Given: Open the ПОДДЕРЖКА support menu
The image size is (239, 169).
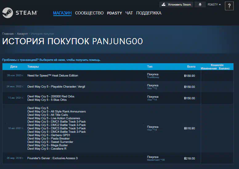Looking at the screenshot, I should click(149, 13).
